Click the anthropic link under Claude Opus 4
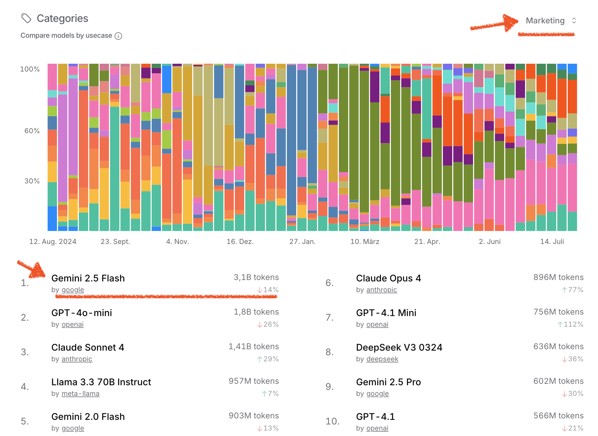This screenshot has width=598, height=436. pos(382,290)
